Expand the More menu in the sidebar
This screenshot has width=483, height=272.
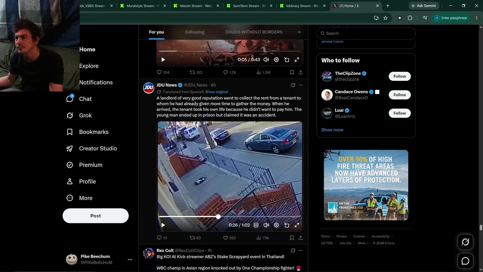click(80, 198)
